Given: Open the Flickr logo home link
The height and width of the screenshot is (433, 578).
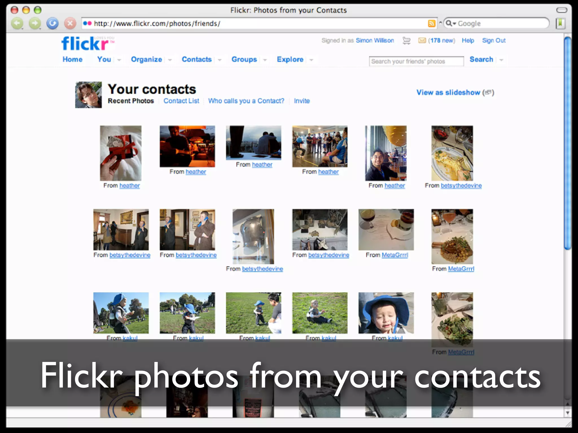Looking at the screenshot, I should tap(88, 44).
